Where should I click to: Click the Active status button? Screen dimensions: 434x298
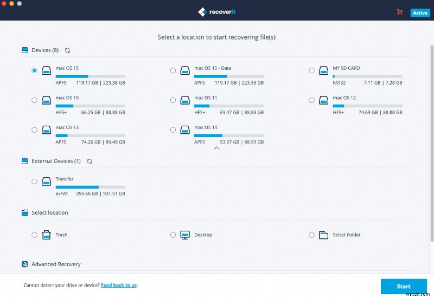[420, 13]
